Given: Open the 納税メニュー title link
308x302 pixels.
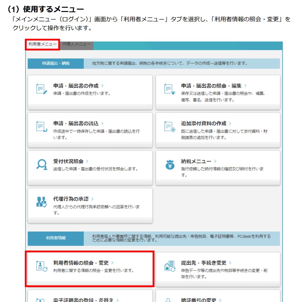Looking at the screenshot, I should click(x=196, y=161).
